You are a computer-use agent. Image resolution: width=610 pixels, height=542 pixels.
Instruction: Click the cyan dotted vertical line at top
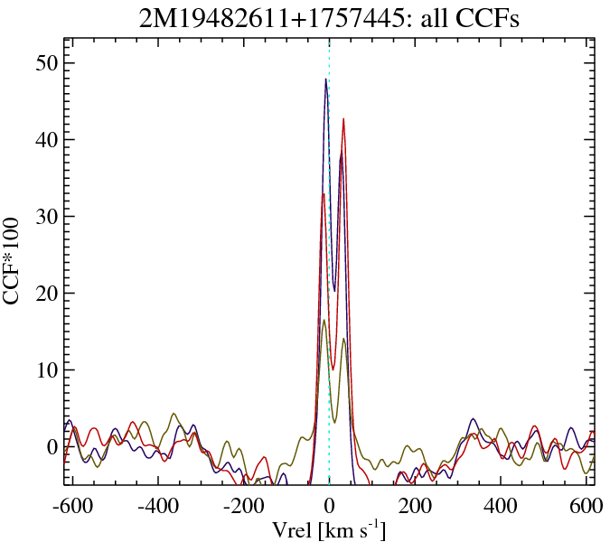click(329, 45)
